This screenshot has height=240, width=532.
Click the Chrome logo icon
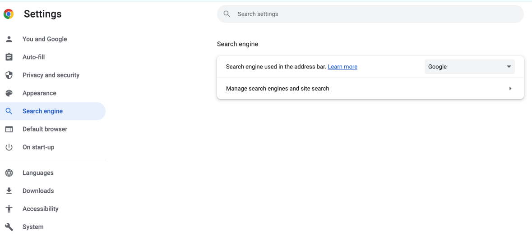9,14
